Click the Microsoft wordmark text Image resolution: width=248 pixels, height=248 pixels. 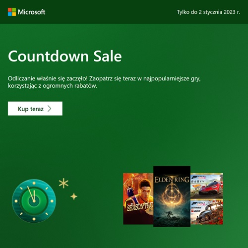(31, 12)
